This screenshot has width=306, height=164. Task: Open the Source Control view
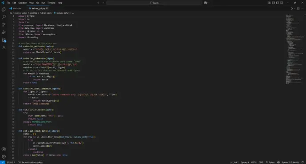[x=4, y=24]
